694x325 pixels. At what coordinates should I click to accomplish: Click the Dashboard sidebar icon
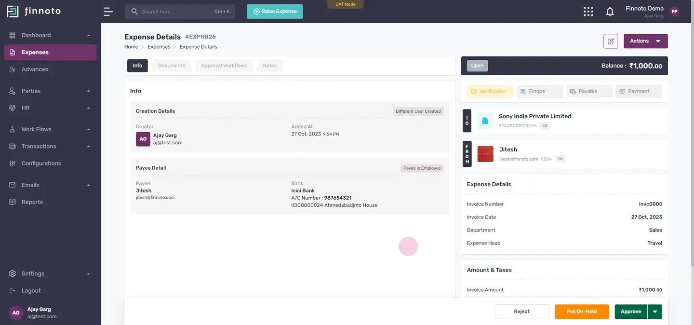tap(13, 35)
